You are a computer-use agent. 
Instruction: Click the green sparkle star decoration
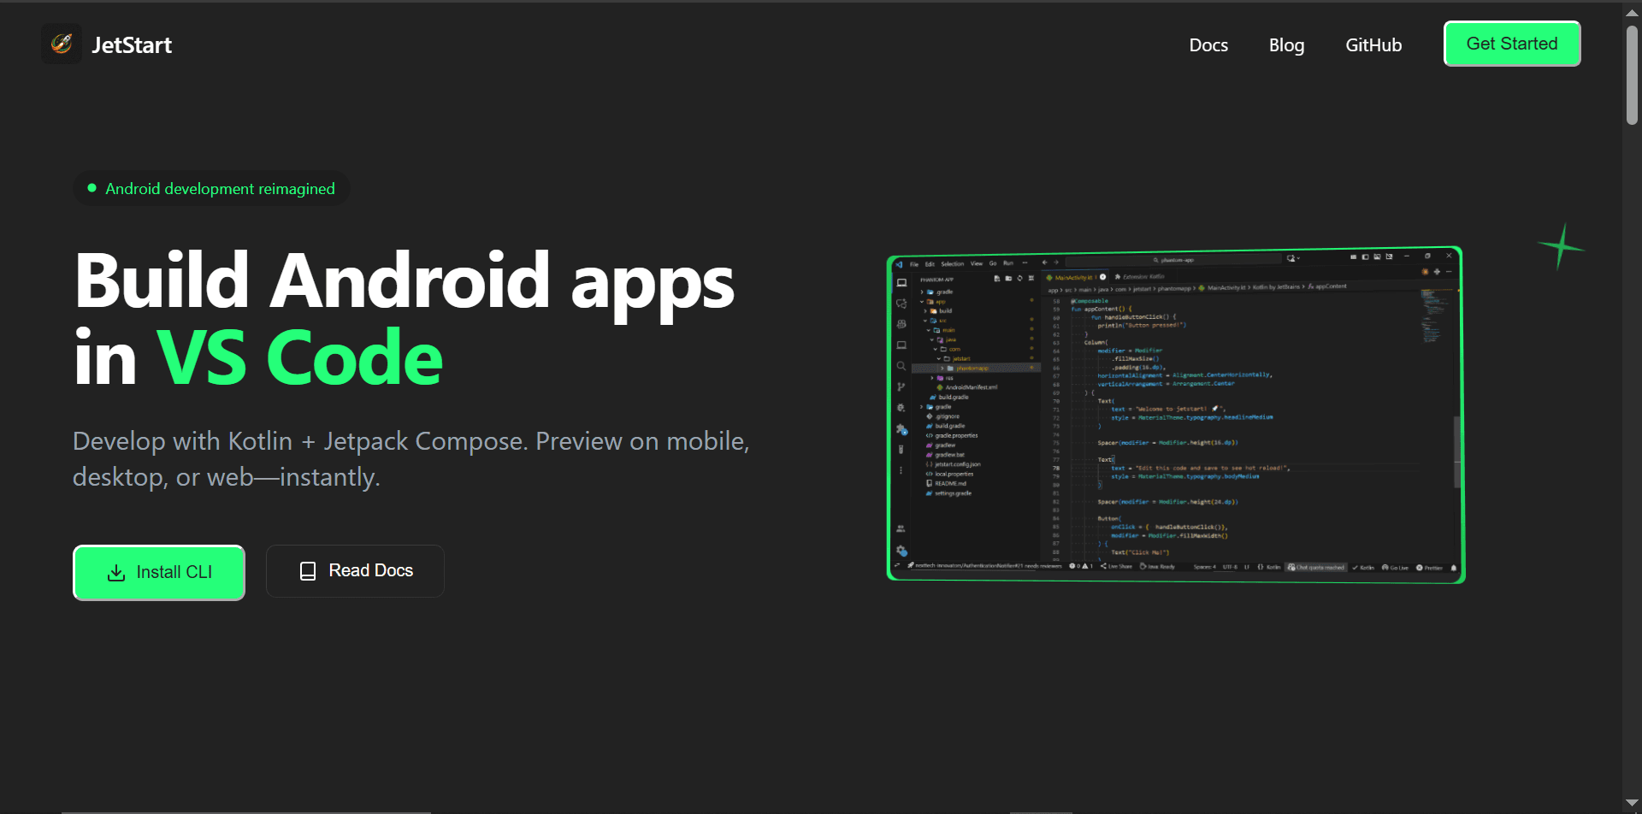pos(1561,247)
